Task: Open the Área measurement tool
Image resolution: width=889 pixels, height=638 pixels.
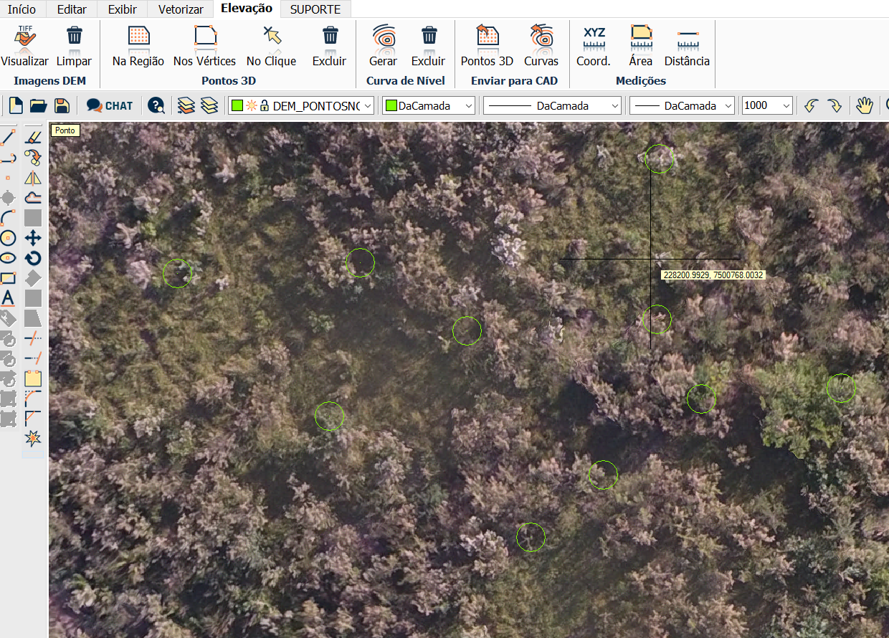Action: (640, 45)
